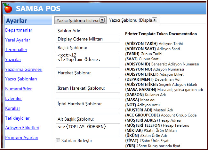Click inside the Hareket Şablonu field
208x150 pixels.
click(x=83, y=80)
